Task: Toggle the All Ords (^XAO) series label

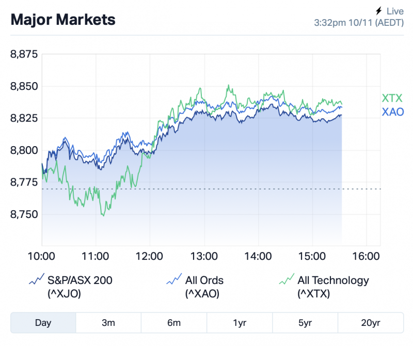Action: [x=204, y=287]
